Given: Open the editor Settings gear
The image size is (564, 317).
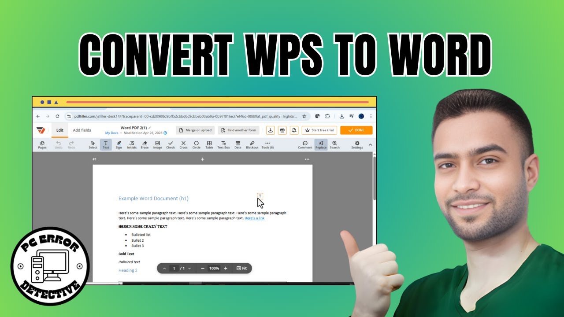Looking at the screenshot, I should tap(357, 145).
